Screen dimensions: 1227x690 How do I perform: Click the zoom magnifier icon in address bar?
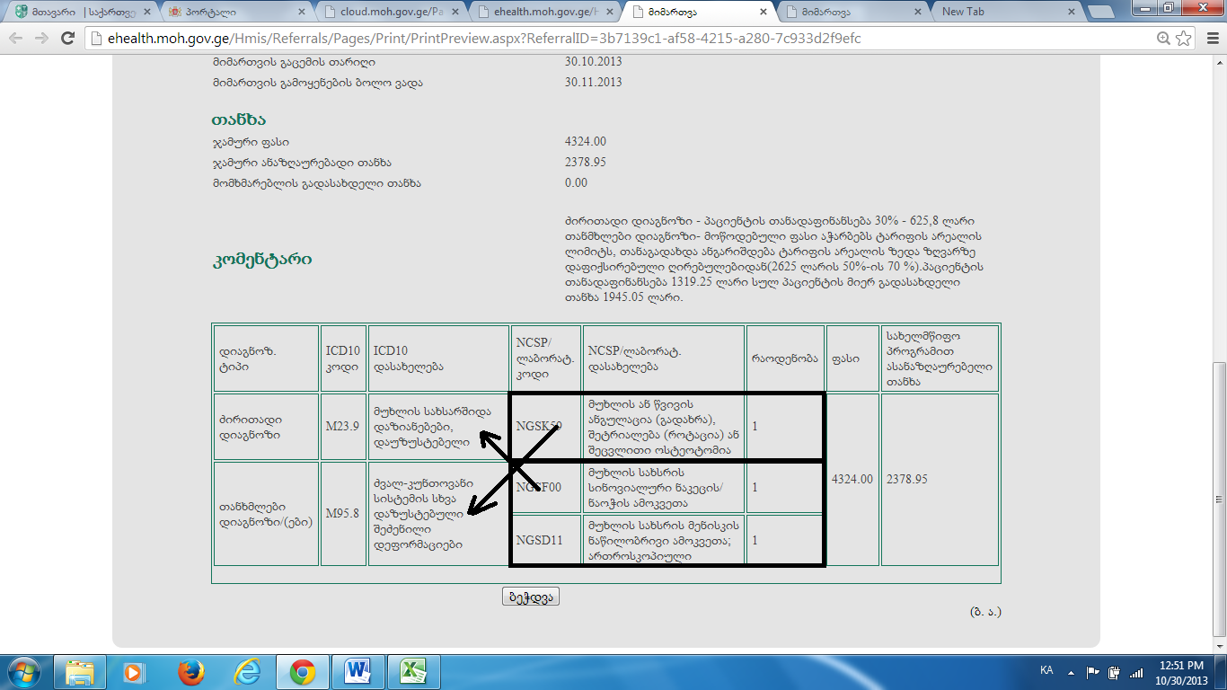[x=1163, y=39]
